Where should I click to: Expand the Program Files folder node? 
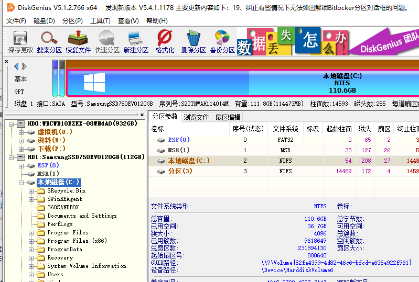click(x=31, y=233)
